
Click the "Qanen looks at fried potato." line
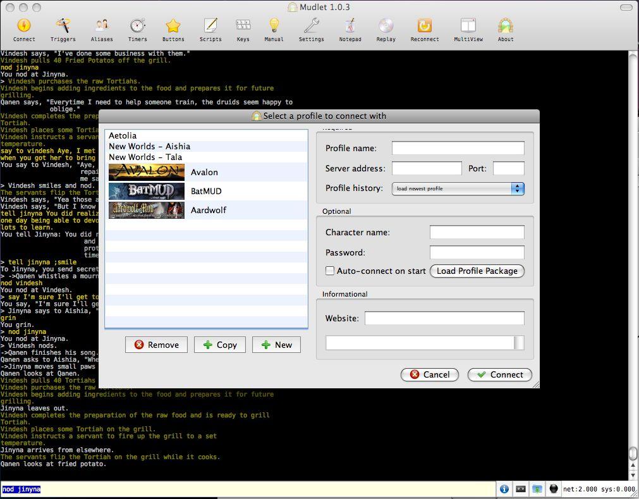click(53, 464)
